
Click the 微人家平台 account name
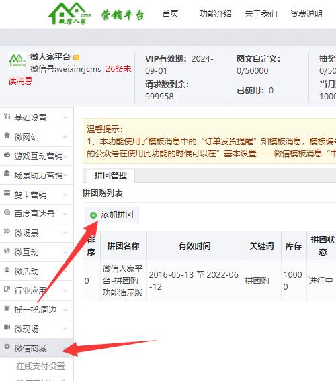click(50, 57)
